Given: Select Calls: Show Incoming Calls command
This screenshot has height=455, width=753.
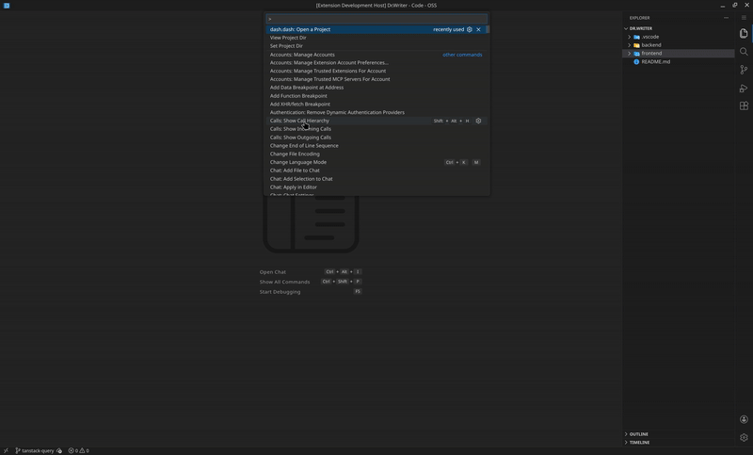Looking at the screenshot, I should pyautogui.click(x=376, y=129).
